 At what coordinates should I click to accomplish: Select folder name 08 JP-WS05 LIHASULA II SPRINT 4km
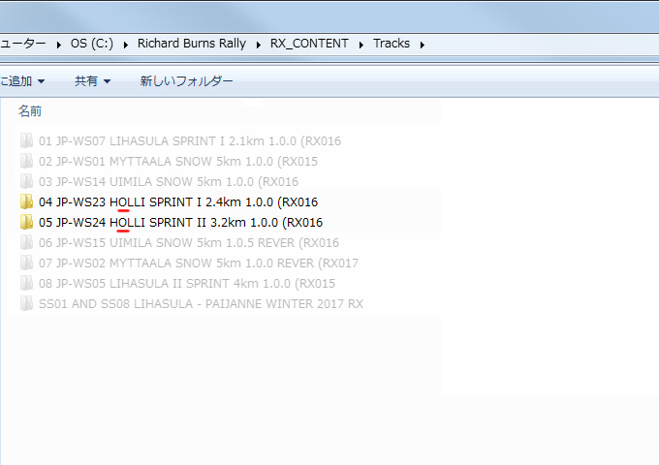click(x=187, y=284)
